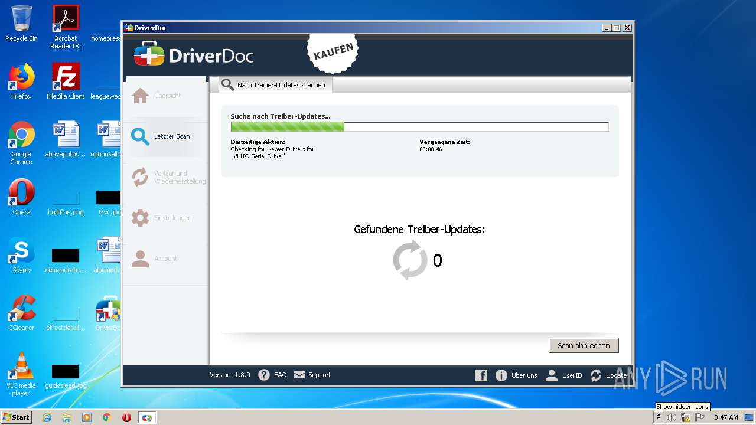Open Skype desktop shortcut
The image size is (756, 425).
[x=21, y=255]
